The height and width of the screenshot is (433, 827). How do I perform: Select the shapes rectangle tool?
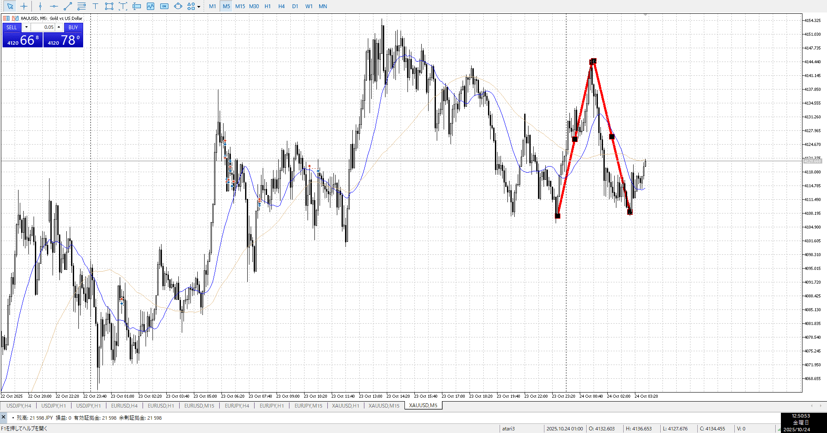tap(109, 6)
